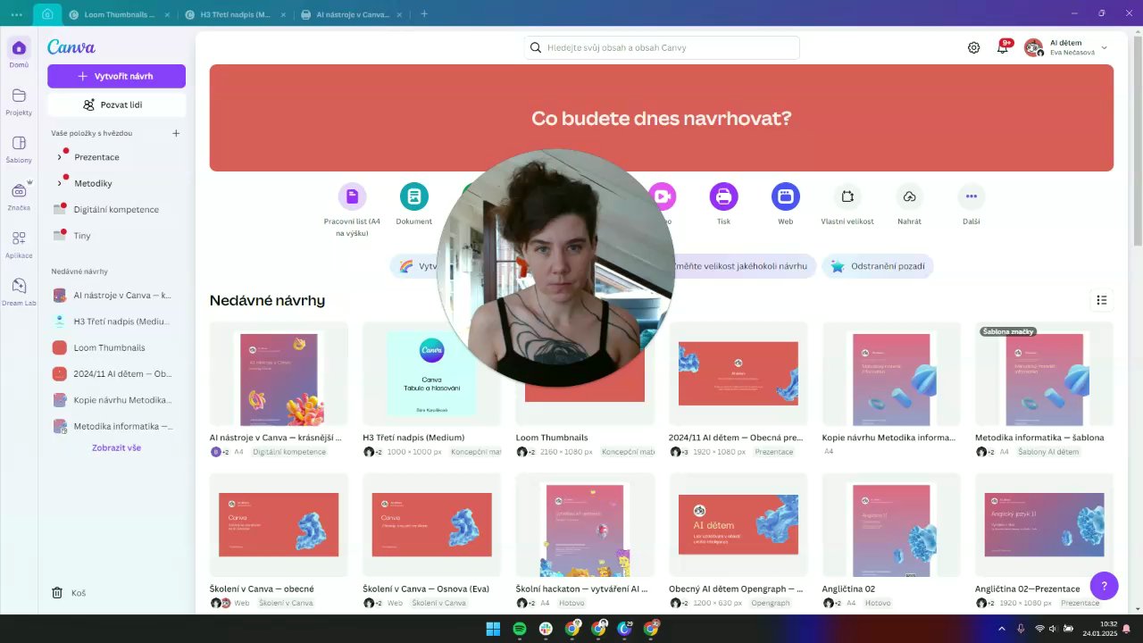This screenshot has width=1143, height=643.
Task: Open Angličtina 02—Prezentace thumbnail
Action: [1044, 525]
